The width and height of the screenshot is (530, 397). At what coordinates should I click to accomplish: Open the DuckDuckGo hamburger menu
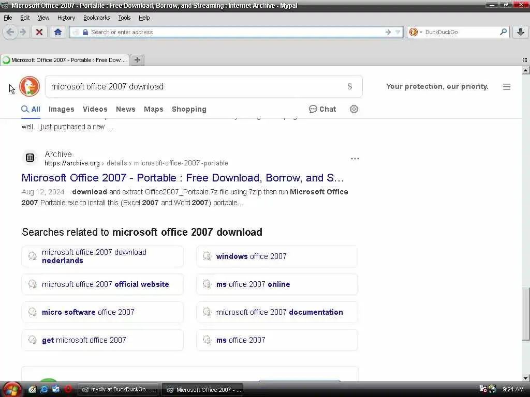point(506,86)
